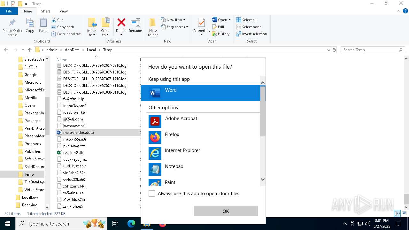Click Select all in ribbon
This screenshot has height=230, width=409.
coord(246,20)
